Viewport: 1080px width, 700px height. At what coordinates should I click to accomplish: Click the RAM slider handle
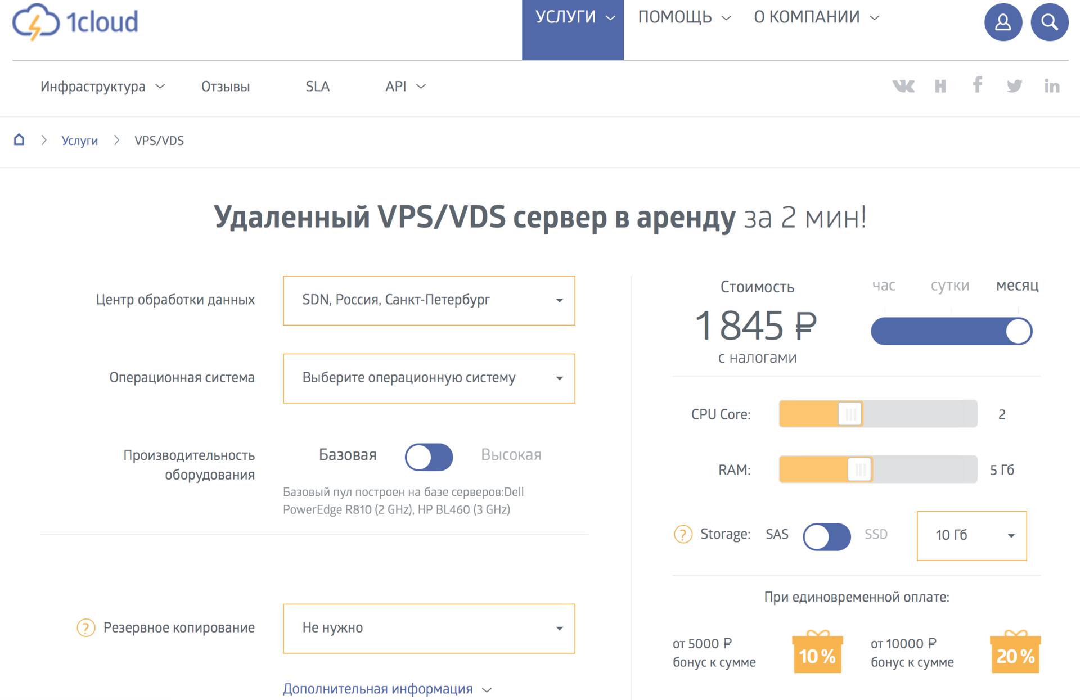click(859, 469)
